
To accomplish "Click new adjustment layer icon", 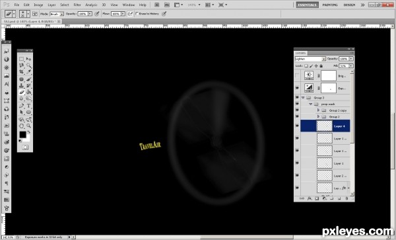I will pyautogui.click(x=324, y=198).
